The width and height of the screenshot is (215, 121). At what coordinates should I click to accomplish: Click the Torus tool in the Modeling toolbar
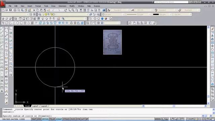(25, 23)
